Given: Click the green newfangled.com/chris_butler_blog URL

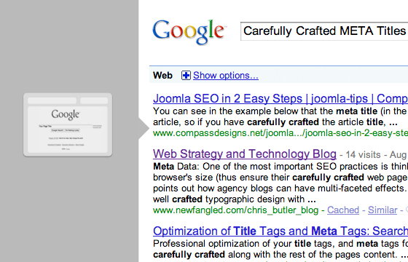Looking at the screenshot, I should [x=235, y=210].
